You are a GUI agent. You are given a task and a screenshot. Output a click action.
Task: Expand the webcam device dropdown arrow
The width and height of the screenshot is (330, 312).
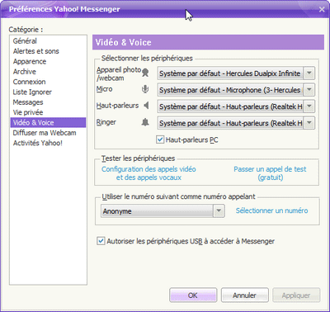coord(309,73)
